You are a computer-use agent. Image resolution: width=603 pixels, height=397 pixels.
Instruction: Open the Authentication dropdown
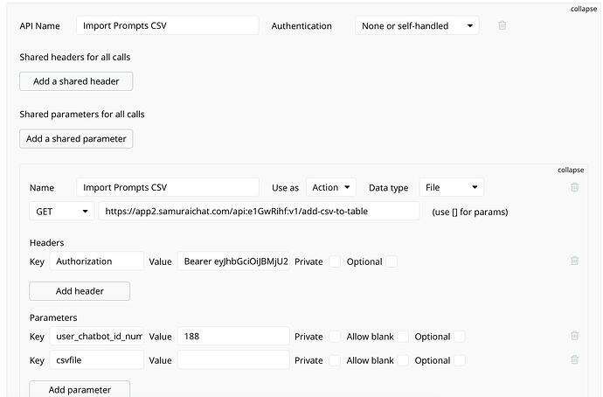417,25
